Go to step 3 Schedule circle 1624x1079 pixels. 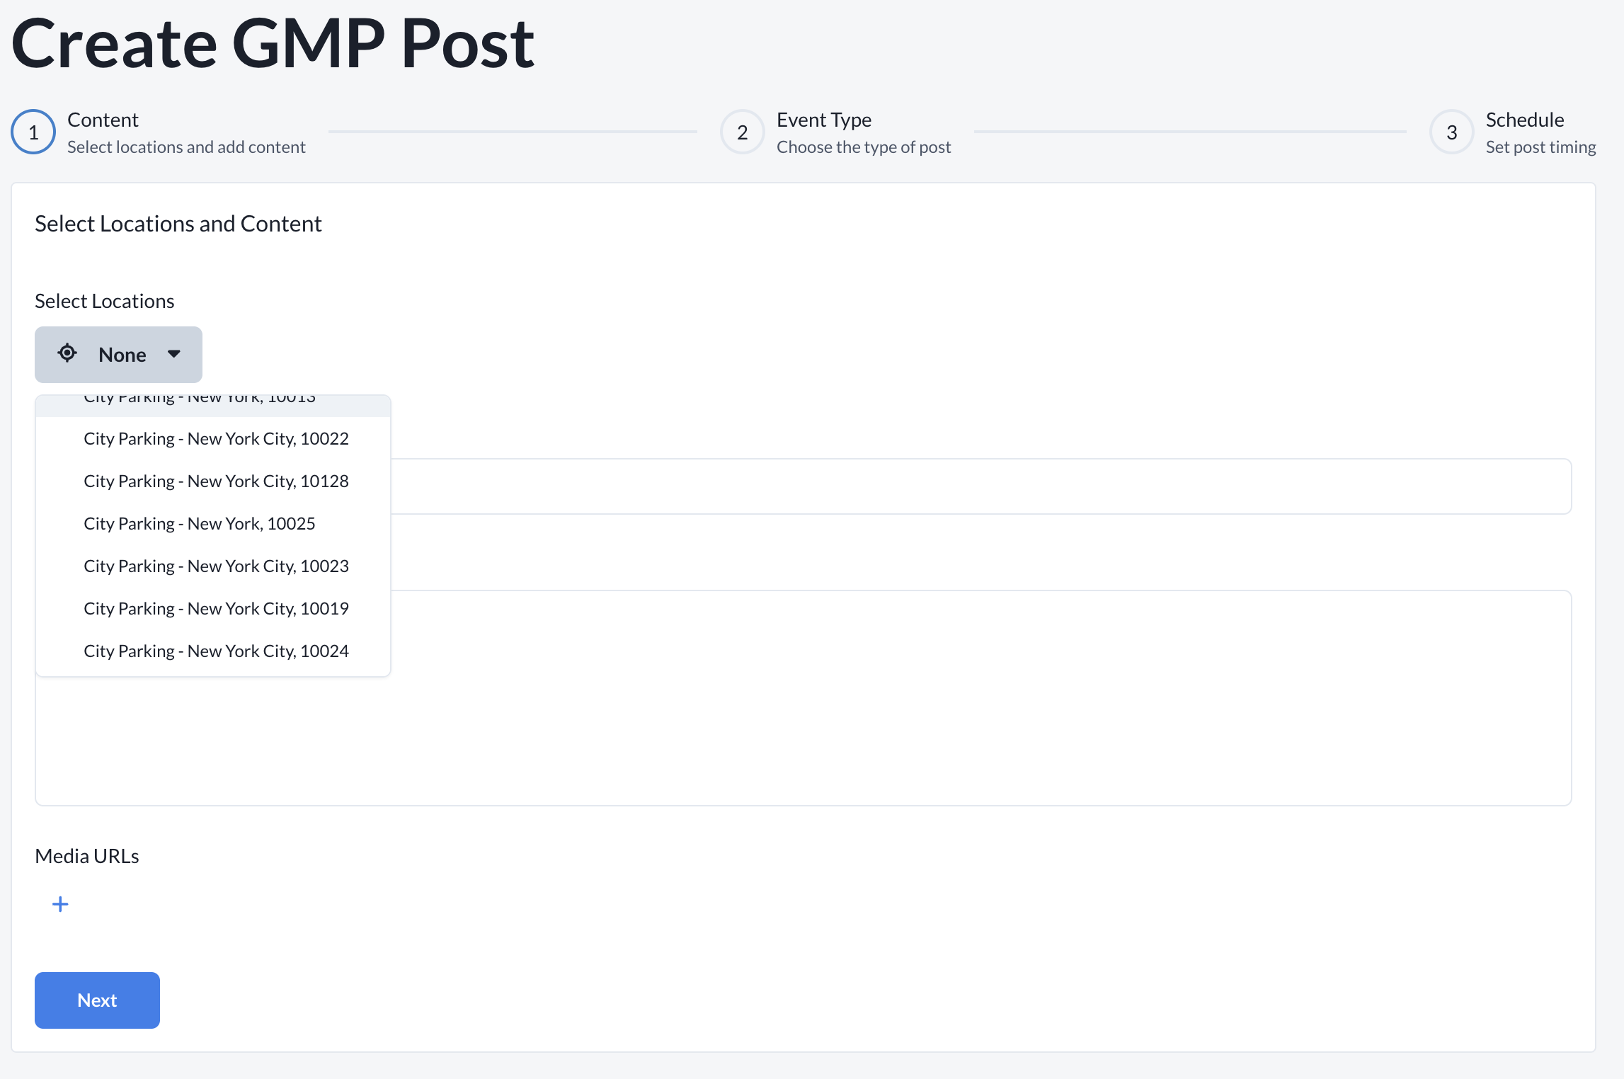[x=1452, y=132]
